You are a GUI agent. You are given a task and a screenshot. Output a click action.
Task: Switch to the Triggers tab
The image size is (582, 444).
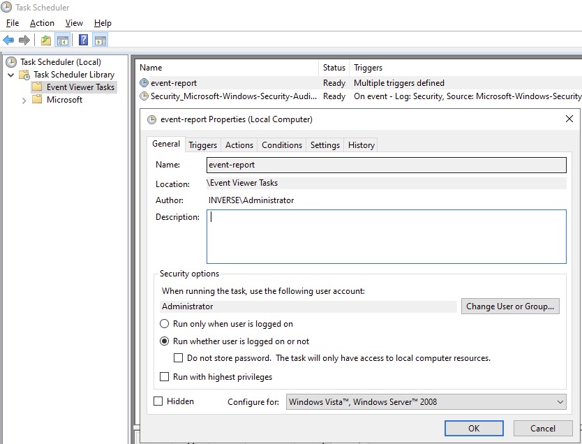tap(202, 145)
